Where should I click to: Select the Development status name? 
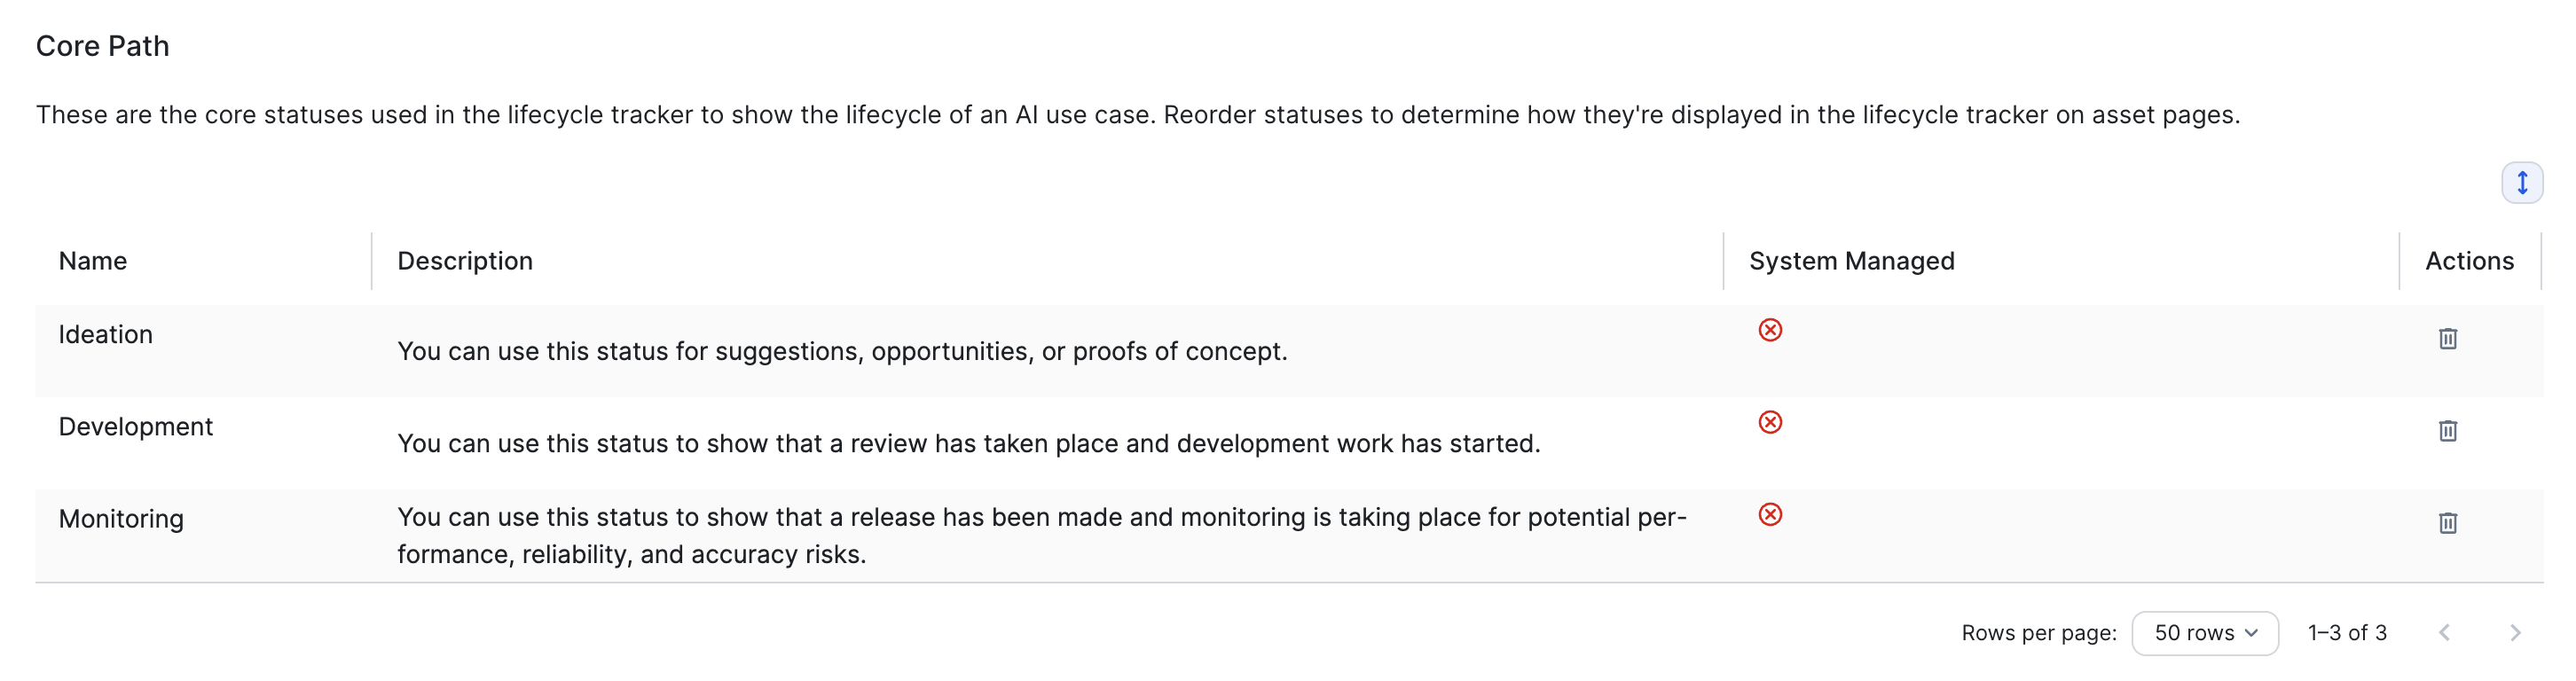136,427
